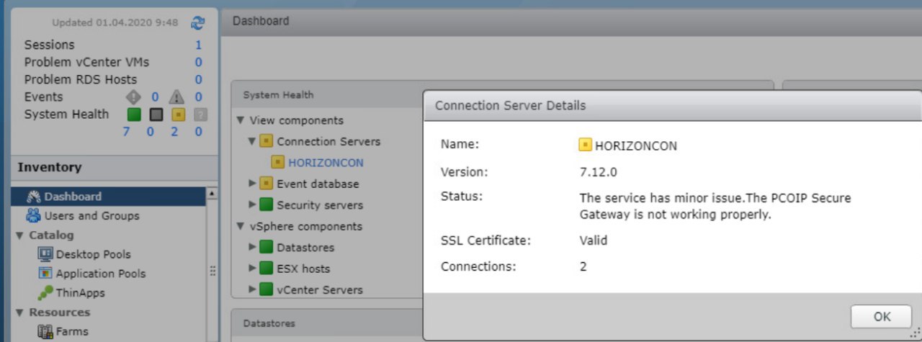The width and height of the screenshot is (922, 342).
Task: Click the yellow Event database status icon
Action: (x=266, y=184)
